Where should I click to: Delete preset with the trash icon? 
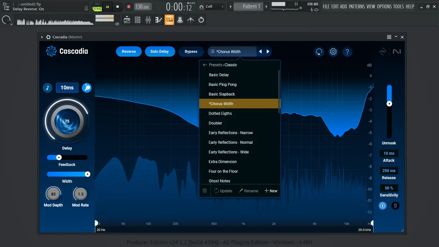[205, 191]
